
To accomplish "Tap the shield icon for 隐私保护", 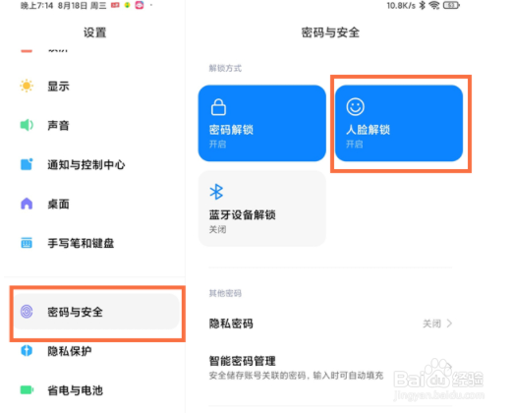I will coord(27,351).
